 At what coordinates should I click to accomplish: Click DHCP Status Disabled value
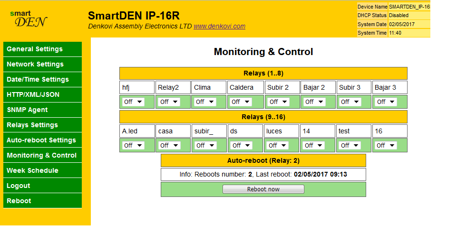tap(409, 15)
